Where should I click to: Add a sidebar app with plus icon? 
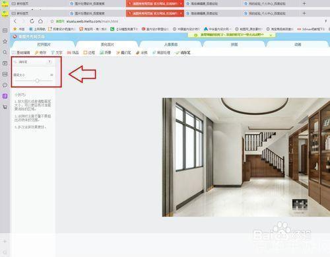click(5, 241)
